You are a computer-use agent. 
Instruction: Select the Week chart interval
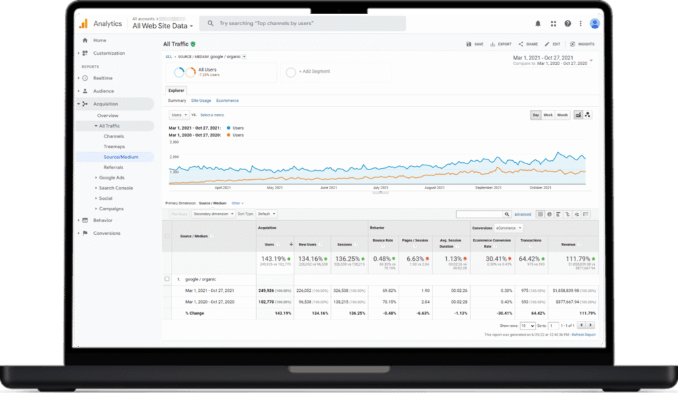548,115
